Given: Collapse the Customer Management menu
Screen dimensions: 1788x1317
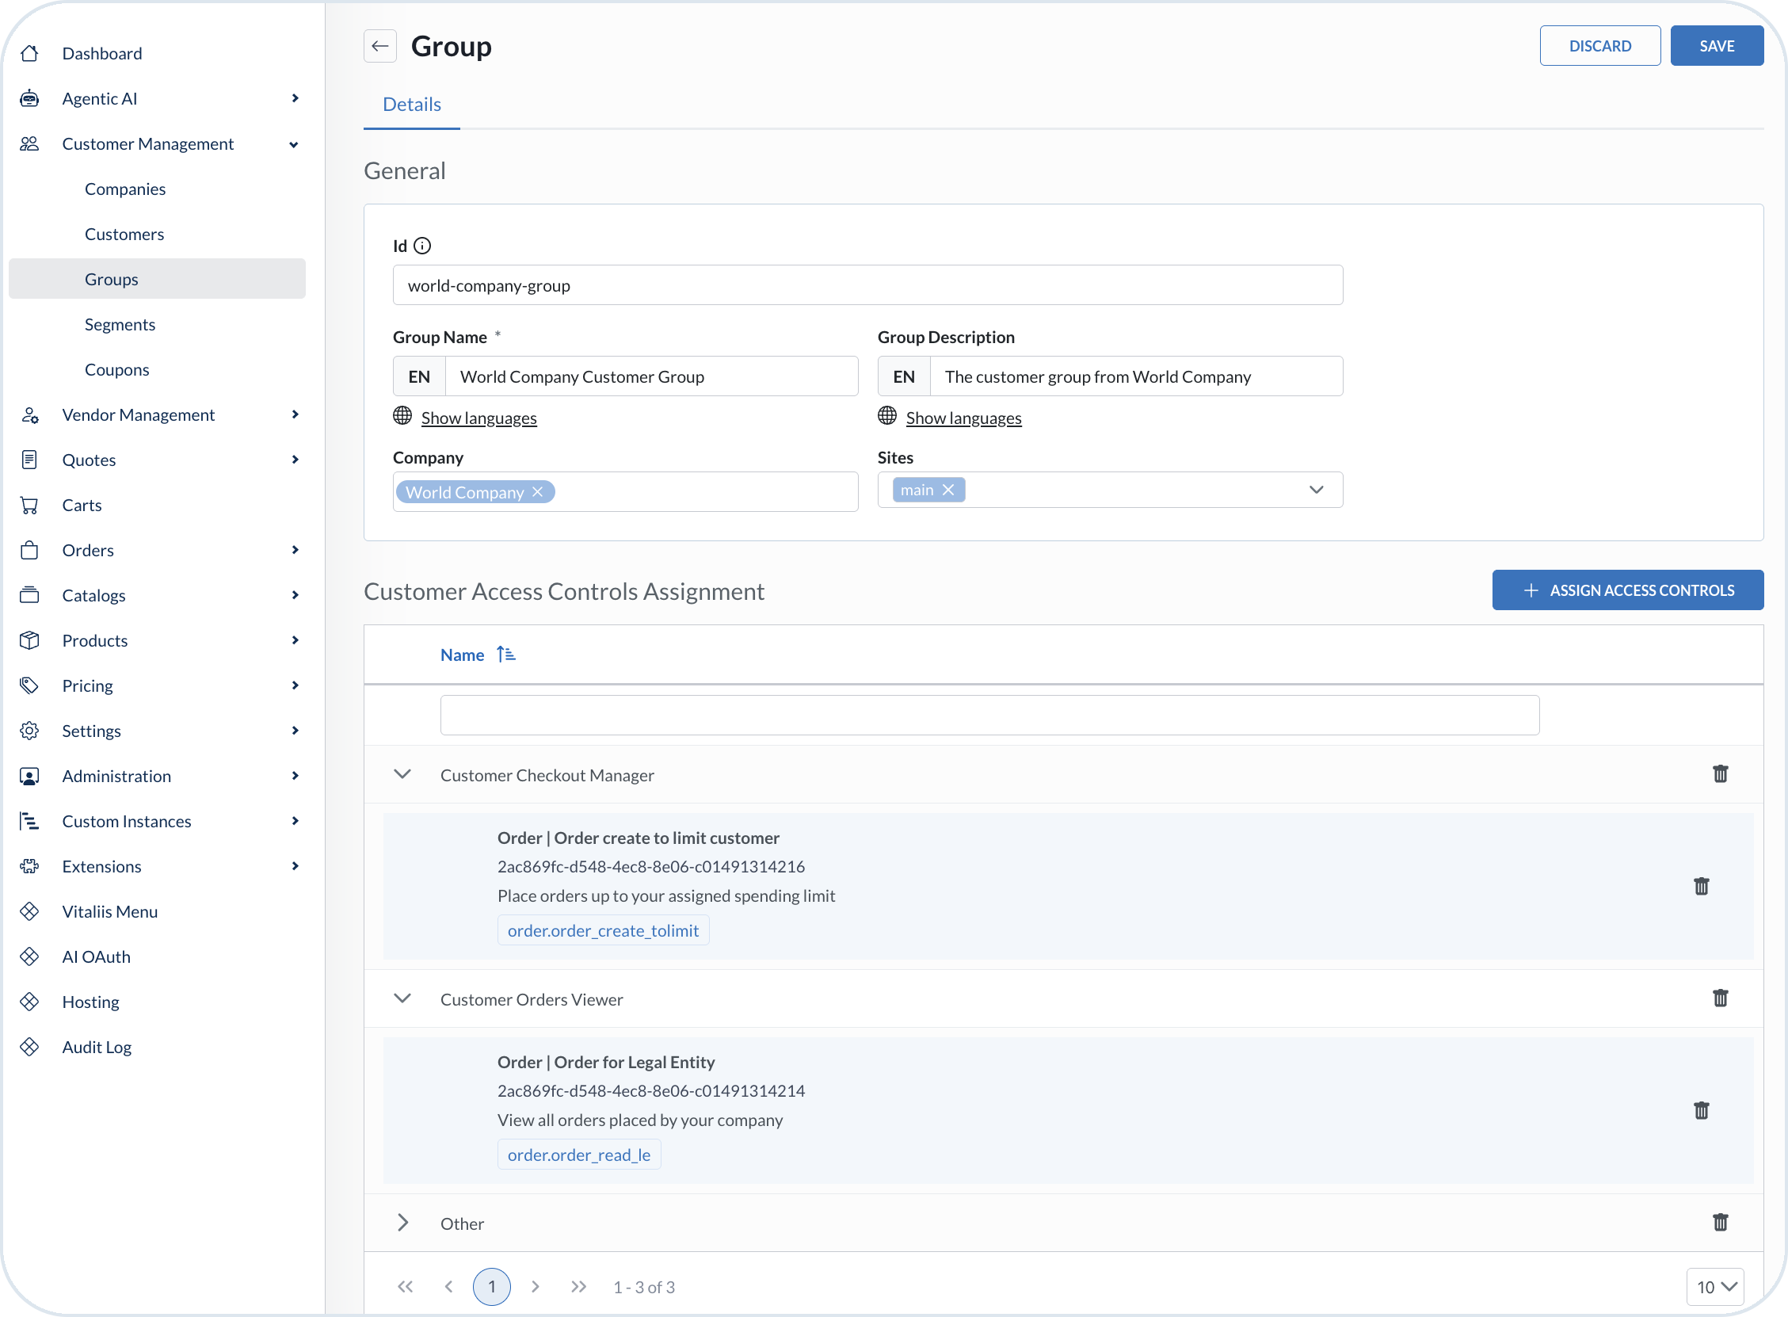Looking at the screenshot, I should click(x=294, y=144).
